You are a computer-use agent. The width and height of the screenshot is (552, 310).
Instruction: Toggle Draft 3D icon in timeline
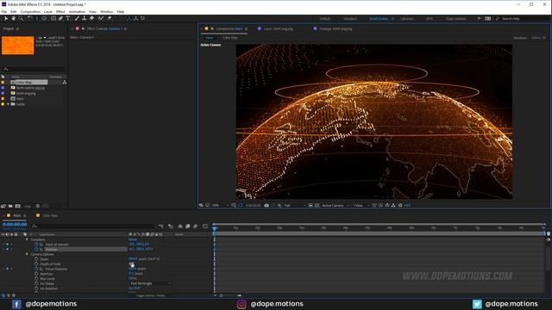(x=171, y=226)
